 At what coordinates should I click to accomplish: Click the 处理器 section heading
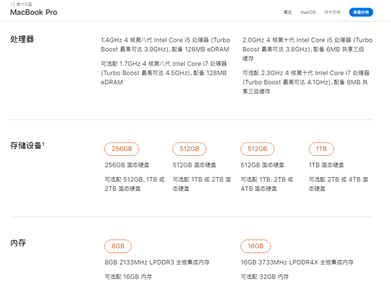[22, 39]
